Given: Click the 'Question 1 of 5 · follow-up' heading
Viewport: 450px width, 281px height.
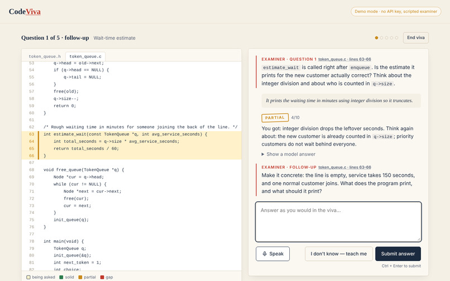Looking at the screenshot, I should (x=55, y=38).
